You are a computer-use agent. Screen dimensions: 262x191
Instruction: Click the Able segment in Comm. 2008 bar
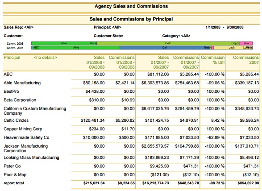(64, 43)
